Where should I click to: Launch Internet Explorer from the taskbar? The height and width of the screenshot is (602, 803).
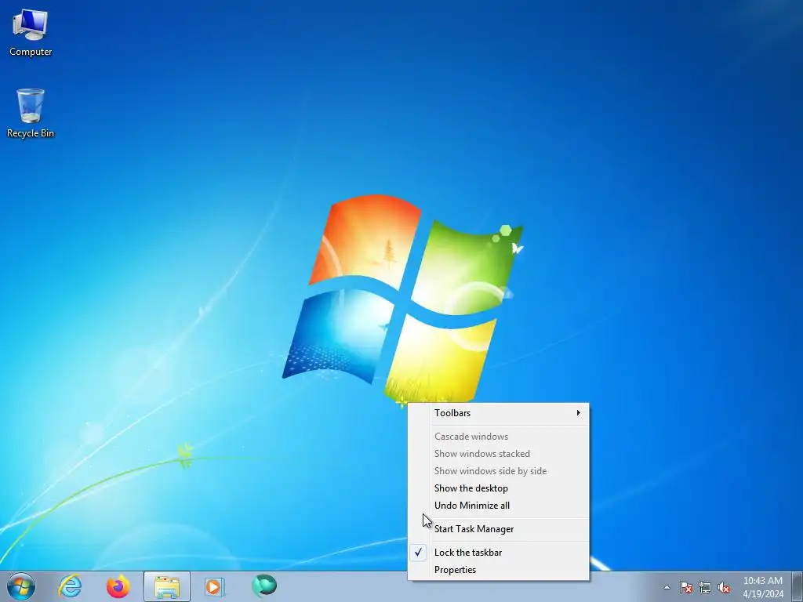(x=70, y=586)
